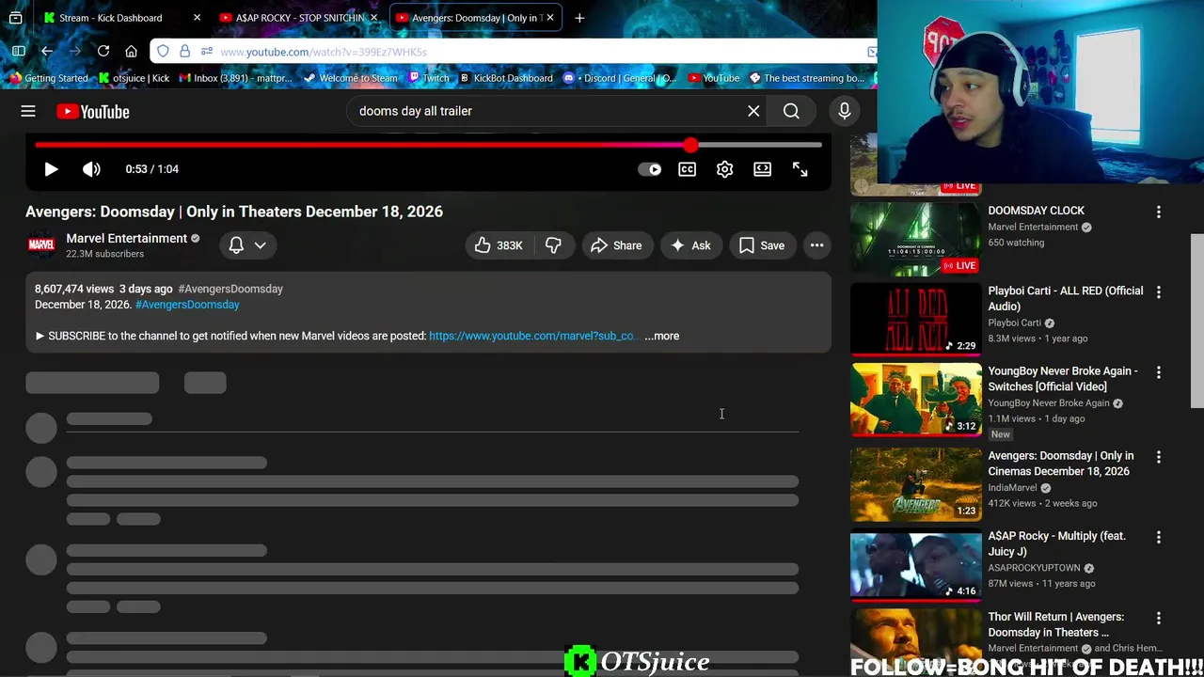Open IndiaMarvel Avengers Doomsday thumbnail
The image size is (1204, 677).
(915, 484)
